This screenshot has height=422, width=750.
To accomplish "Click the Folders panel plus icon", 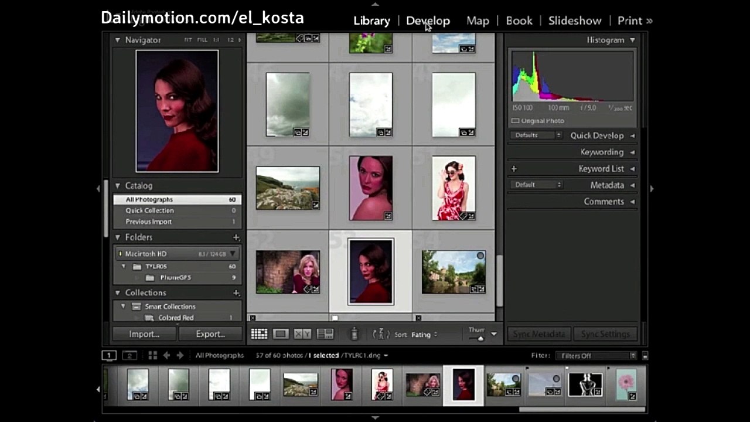I will (236, 237).
